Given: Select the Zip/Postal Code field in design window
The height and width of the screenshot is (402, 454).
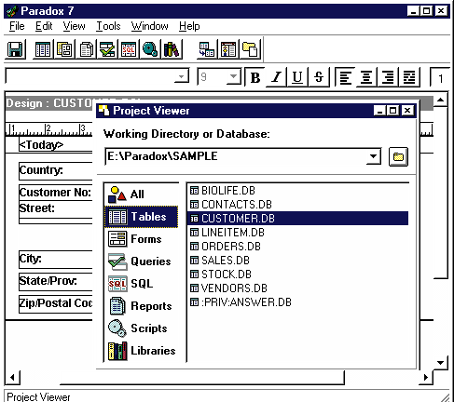Looking at the screenshot, I should [x=56, y=304].
